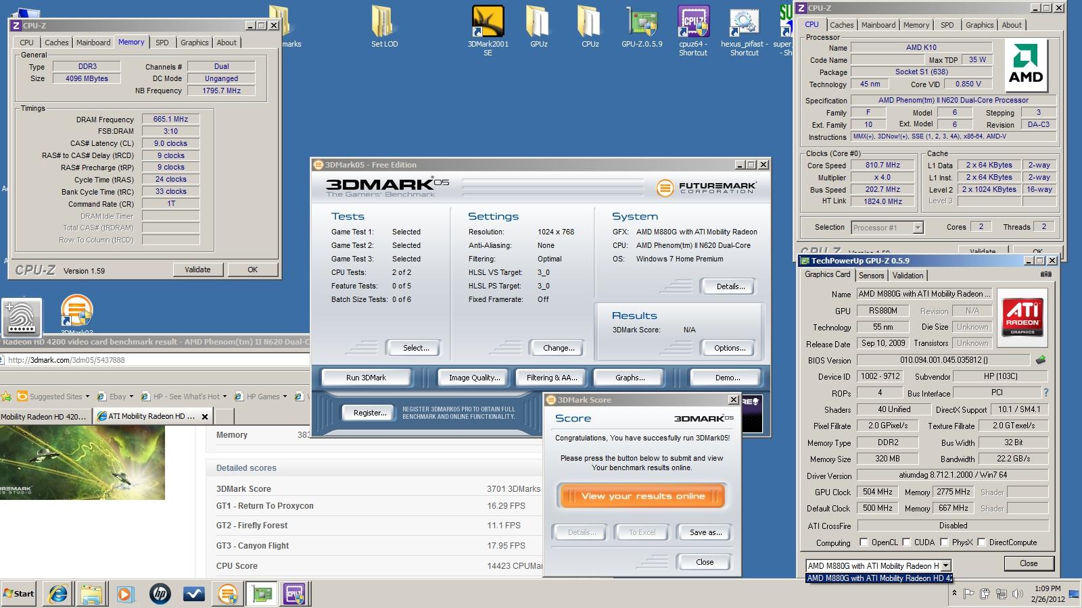Viewport: 1082px width, 608px height.
Task: Click the space benchmark thumbnail image
Action: (82, 462)
